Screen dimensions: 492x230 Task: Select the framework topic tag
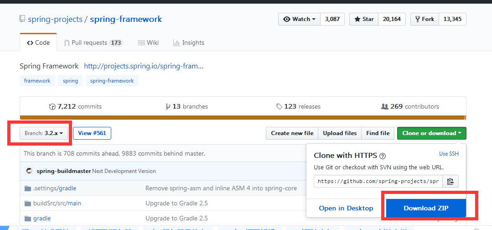pyautogui.click(x=37, y=81)
